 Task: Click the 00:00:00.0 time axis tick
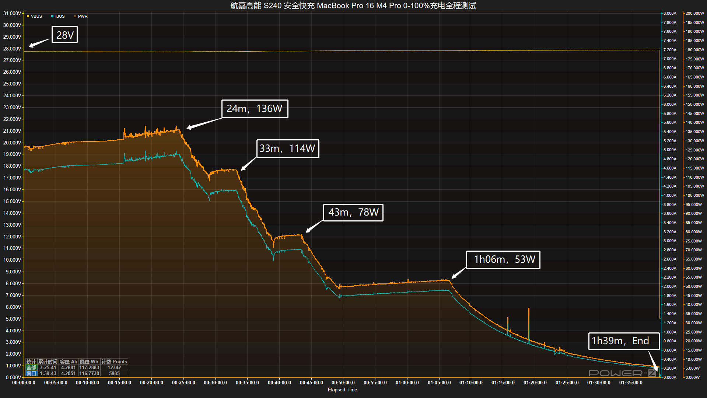[x=24, y=383]
